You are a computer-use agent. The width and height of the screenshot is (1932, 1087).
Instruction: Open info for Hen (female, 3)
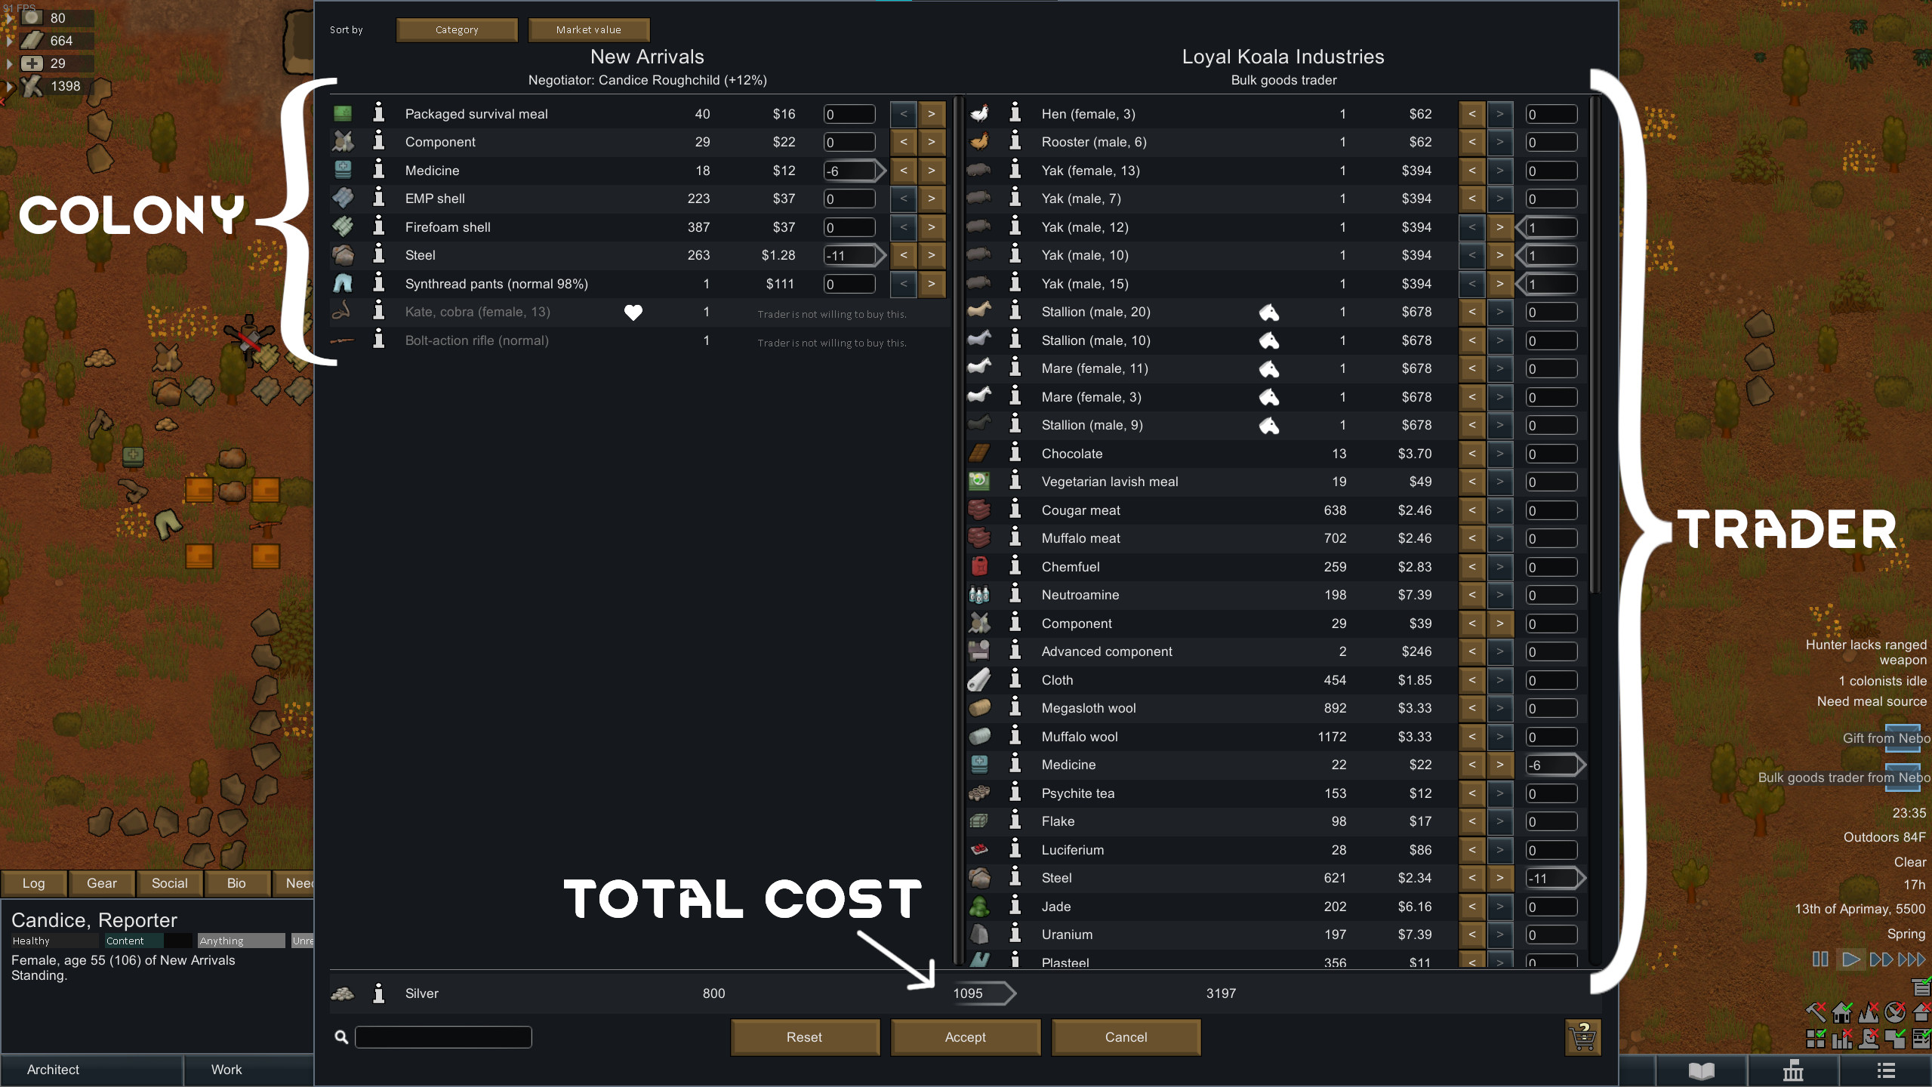(x=1015, y=113)
